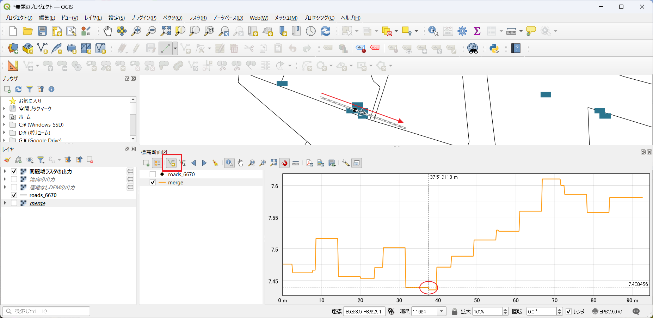Expand the 空間ブックマーク browser item
The image size is (653, 318).
4,109
